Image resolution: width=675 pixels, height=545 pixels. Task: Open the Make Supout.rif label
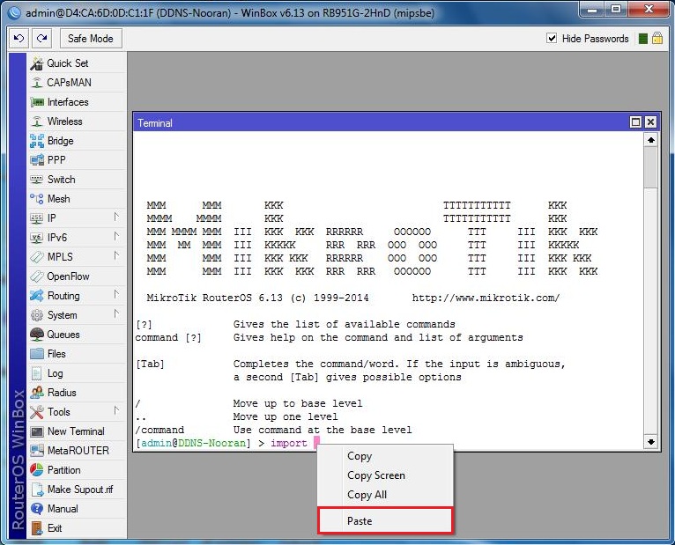pyautogui.click(x=80, y=490)
